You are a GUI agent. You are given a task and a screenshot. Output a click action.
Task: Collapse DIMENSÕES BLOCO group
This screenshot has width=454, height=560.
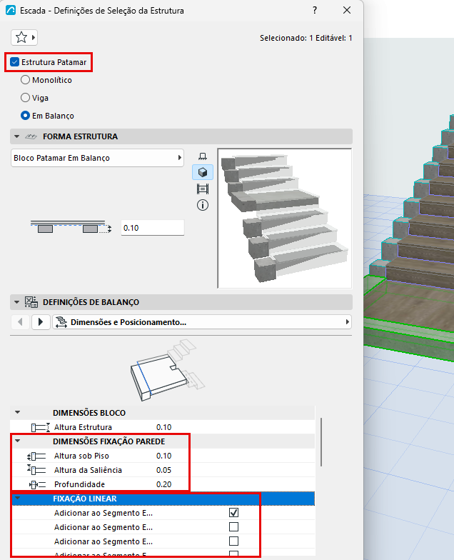17,413
